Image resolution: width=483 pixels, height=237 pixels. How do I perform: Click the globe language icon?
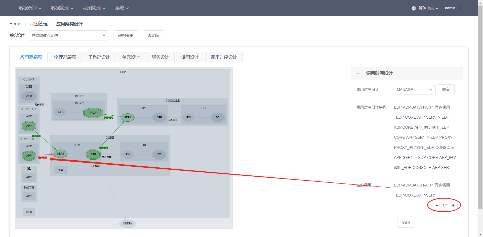(x=414, y=8)
